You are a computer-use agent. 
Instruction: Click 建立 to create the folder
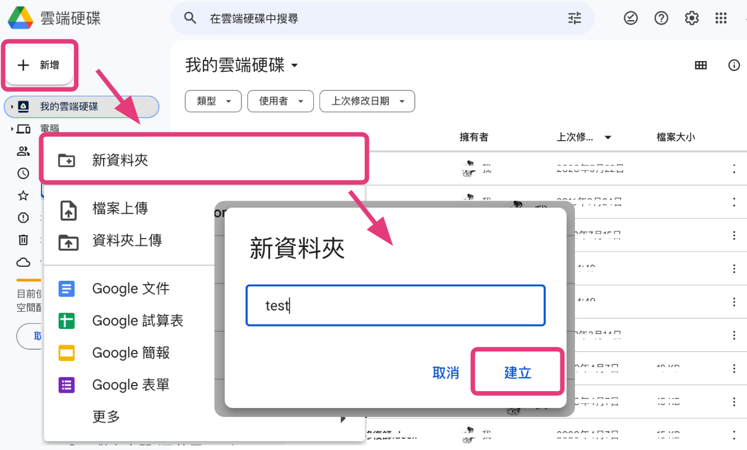click(518, 373)
